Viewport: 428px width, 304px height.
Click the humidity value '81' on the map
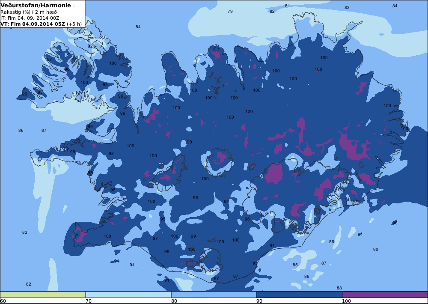(x=288, y=6)
